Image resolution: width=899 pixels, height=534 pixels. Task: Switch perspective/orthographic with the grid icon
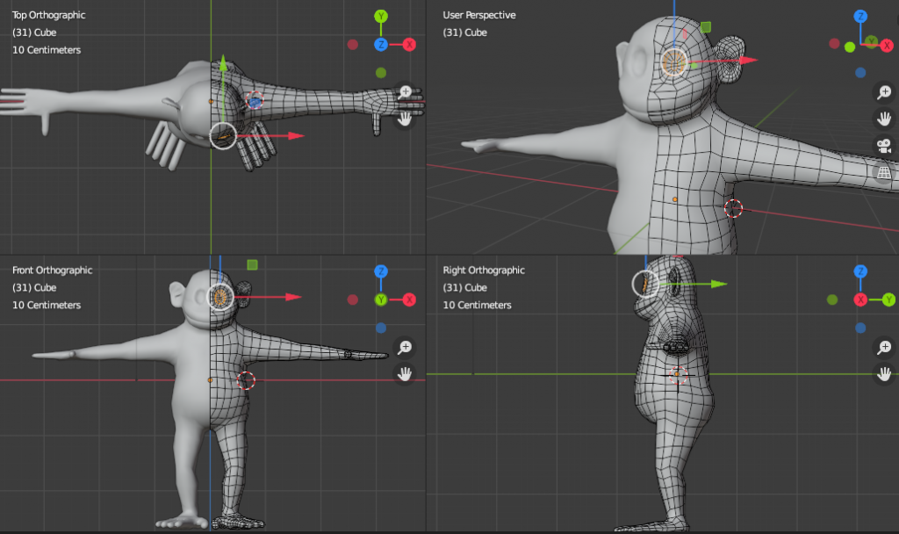coord(884,172)
